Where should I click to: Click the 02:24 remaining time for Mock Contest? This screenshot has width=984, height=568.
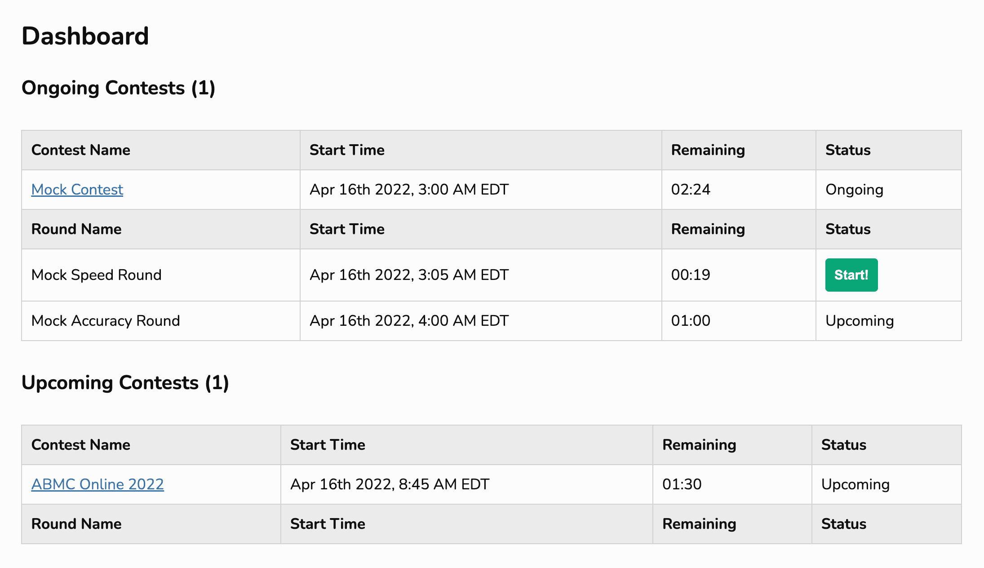tap(691, 190)
